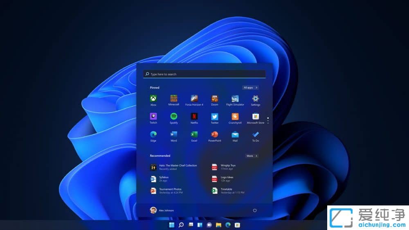Click the Type here to search box
The width and height of the screenshot is (409, 230).
(x=204, y=74)
